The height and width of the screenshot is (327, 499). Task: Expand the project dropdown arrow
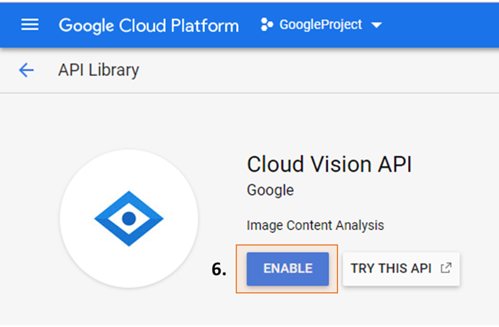coord(377,25)
